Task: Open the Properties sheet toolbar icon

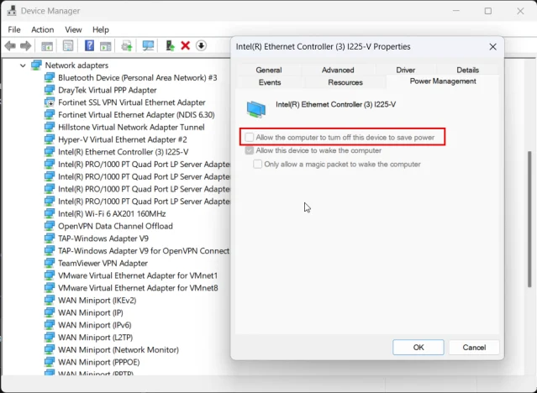Action: coord(68,45)
